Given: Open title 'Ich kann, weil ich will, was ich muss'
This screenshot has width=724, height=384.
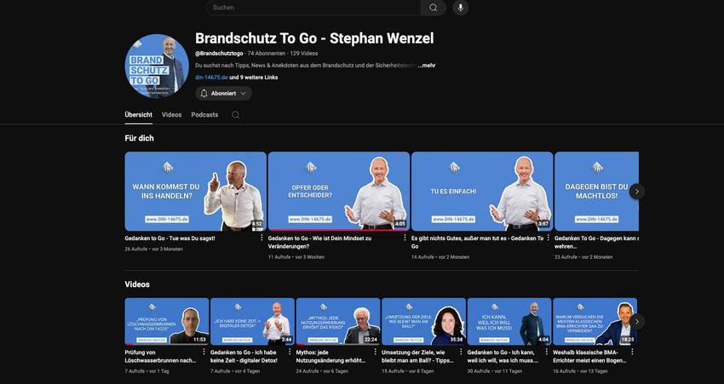Looking at the screenshot, I should coord(503,356).
